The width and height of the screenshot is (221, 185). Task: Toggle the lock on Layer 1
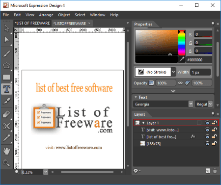click(x=214, y=123)
